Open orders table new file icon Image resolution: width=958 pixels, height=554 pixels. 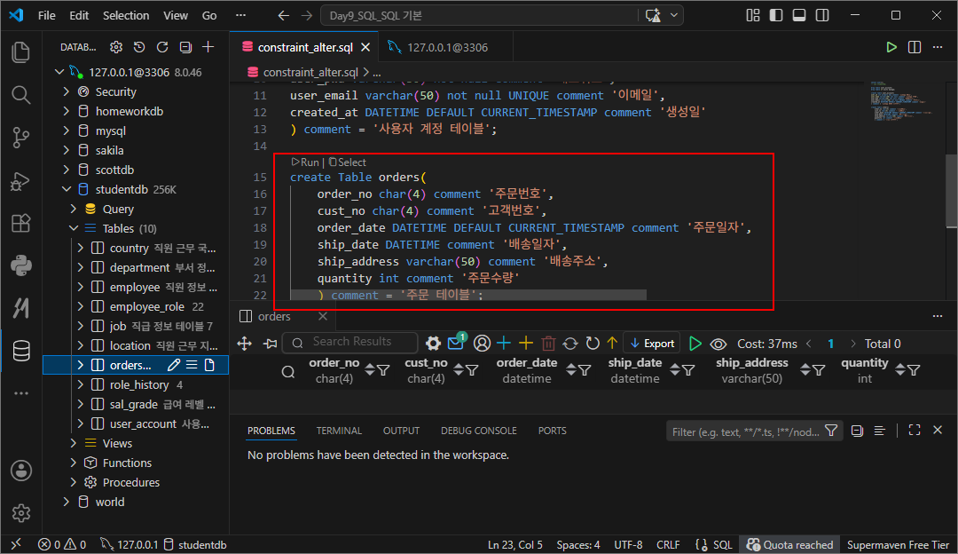pyautogui.click(x=209, y=365)
